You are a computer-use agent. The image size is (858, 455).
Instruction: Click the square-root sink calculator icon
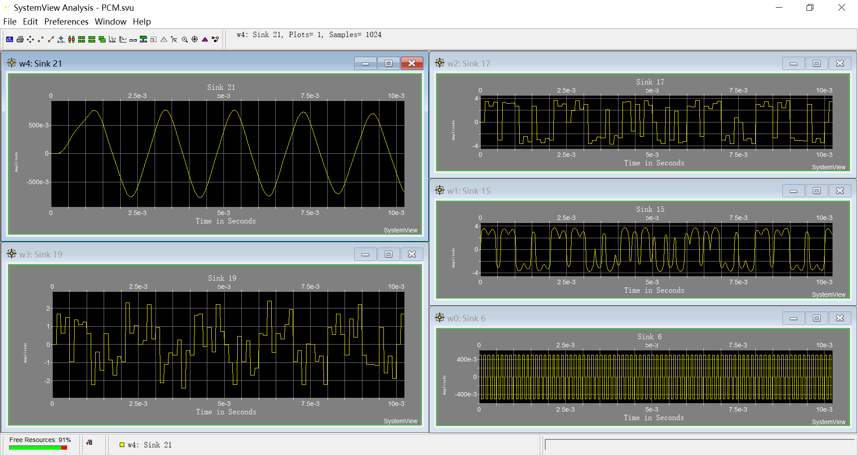pyautogui.click(x=89, y=442)
